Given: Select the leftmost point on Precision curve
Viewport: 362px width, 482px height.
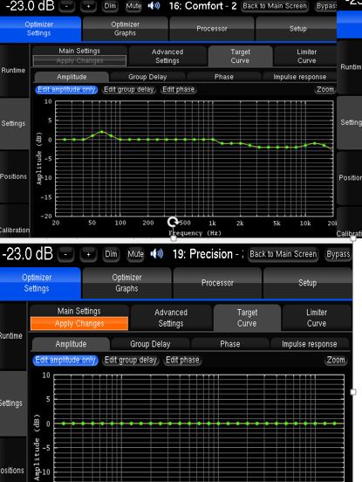Looking at the screenshot, I should click(x=64, y=423).
